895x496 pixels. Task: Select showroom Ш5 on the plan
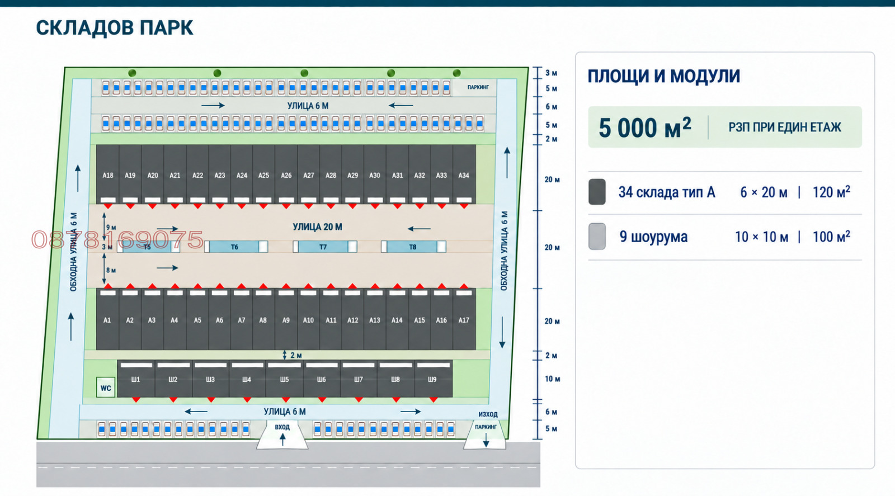pos(285,379)
